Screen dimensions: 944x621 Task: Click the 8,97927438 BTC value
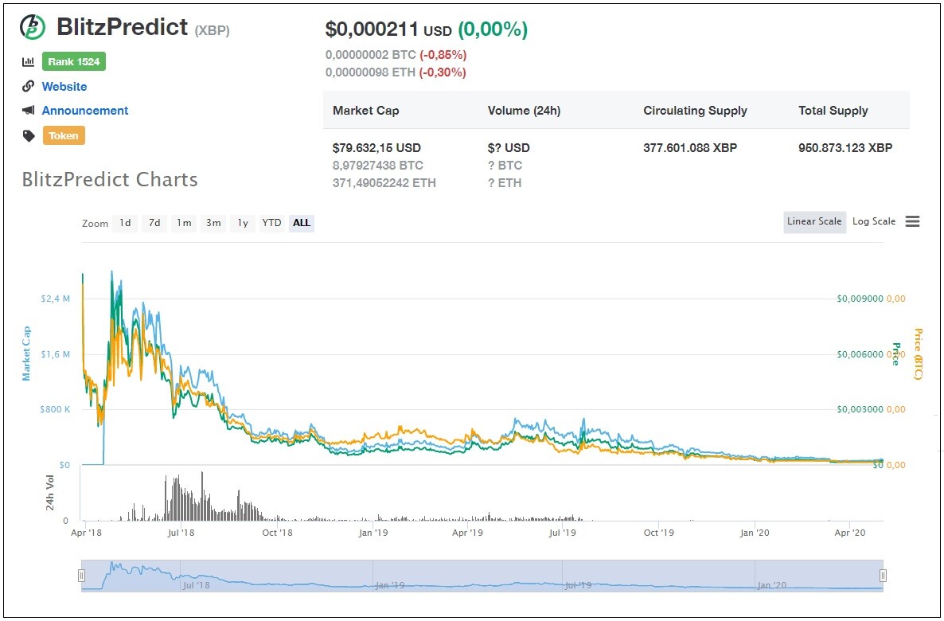coord(378,165)
